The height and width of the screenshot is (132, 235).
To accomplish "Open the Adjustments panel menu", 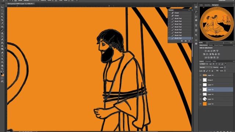I will pos(234,45).
